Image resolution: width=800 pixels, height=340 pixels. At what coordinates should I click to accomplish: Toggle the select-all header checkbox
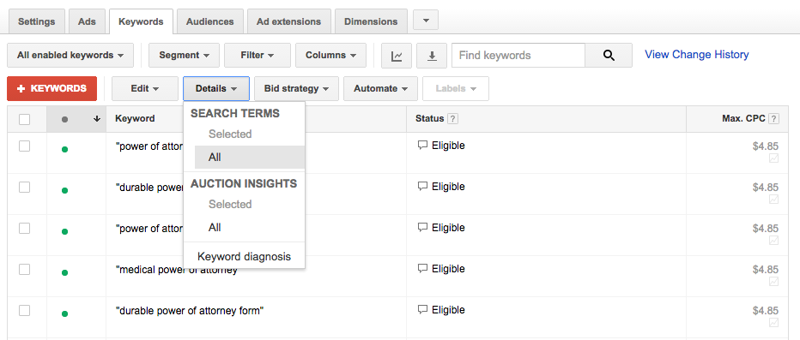pyautogui.click(x=25, y=119)
